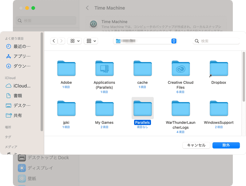This screenshot has width=246, height=186.
Task: Click the メディア sidebar section header
Action: tap(11, 147)
